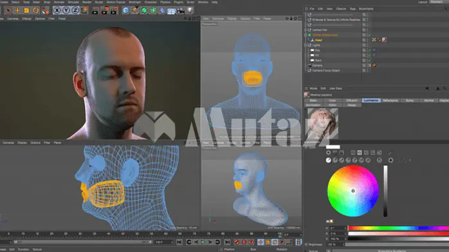Open the Window menu
Viewport: 449px width, 252px height.
pyautogui.click(x=203, y=2)
